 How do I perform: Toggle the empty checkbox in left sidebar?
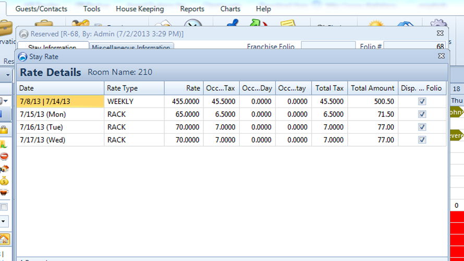click(x=4, y=207)
